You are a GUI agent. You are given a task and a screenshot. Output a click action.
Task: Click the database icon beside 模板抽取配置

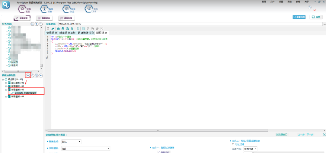[x=37, y=75]
